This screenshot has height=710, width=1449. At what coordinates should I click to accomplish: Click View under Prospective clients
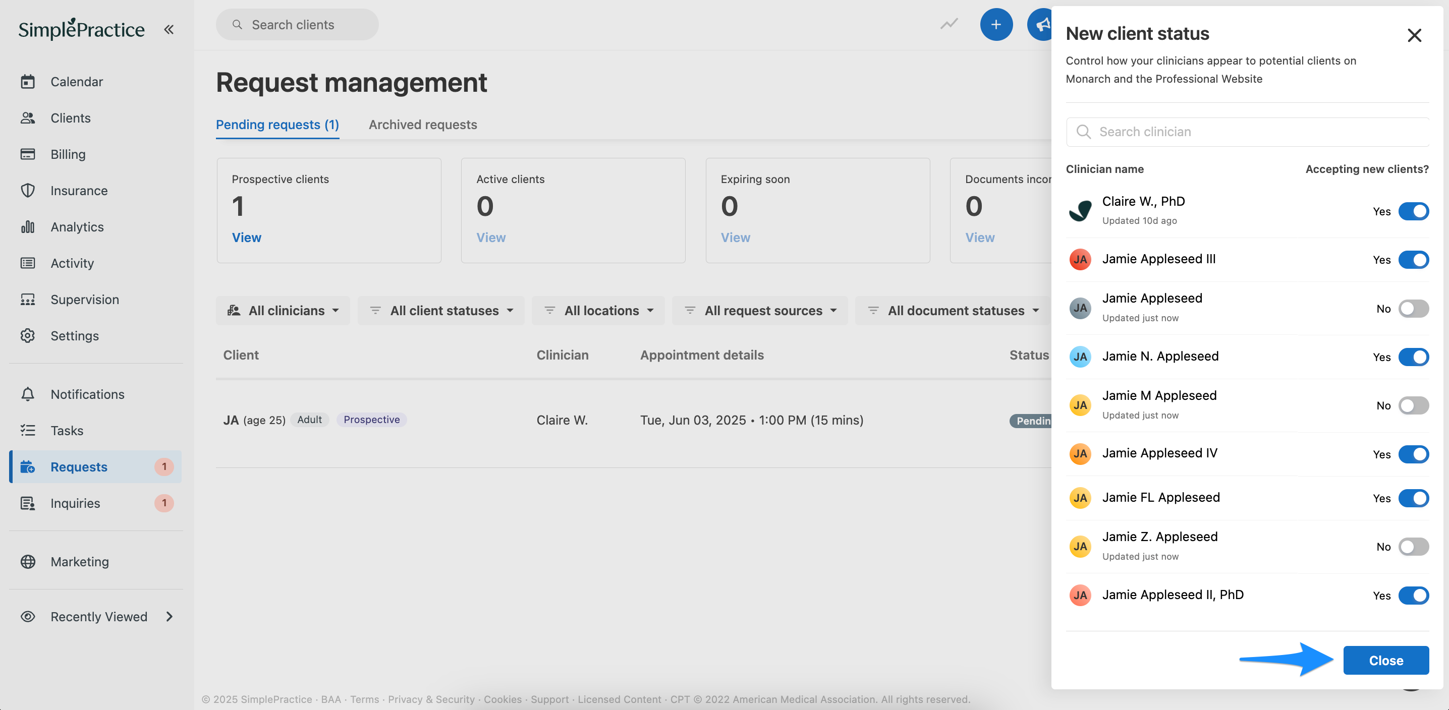(x=246, y=237)
